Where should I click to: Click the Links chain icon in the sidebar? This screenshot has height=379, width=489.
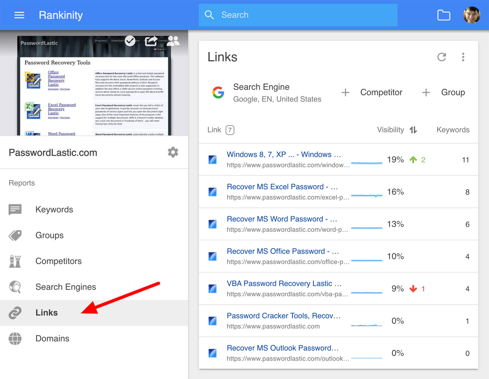(15, 313)
